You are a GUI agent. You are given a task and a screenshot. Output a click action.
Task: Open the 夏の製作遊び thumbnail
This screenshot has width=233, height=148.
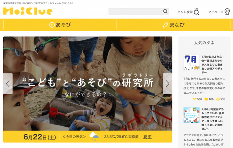(x=191, y=115)
